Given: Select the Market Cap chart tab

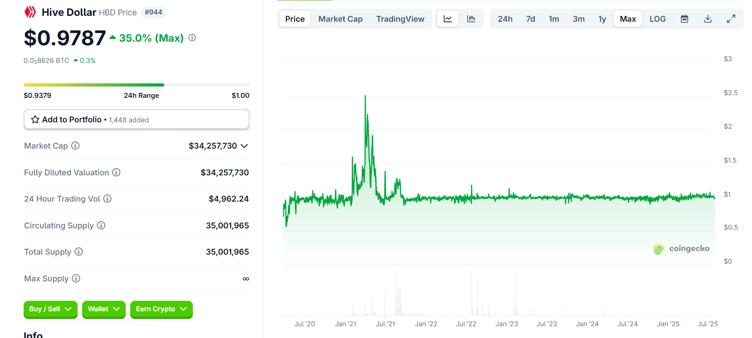Looking at the screenshot, I should tap(340, 19).
